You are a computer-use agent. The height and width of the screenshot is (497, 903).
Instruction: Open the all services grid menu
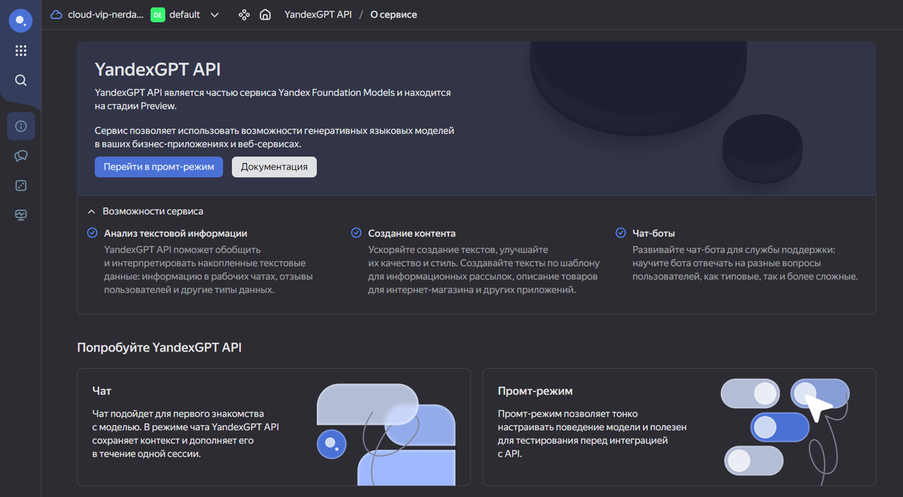coord(20,50)
